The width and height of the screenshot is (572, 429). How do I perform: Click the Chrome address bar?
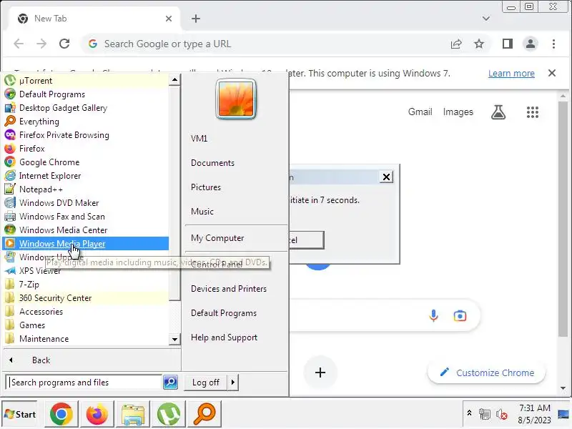click(266, 44)
